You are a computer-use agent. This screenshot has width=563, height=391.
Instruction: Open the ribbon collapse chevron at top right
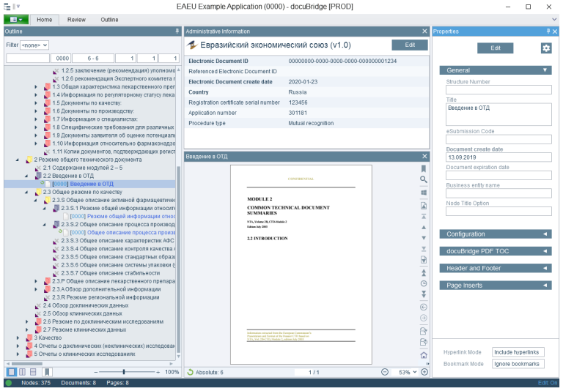(554, 19)
